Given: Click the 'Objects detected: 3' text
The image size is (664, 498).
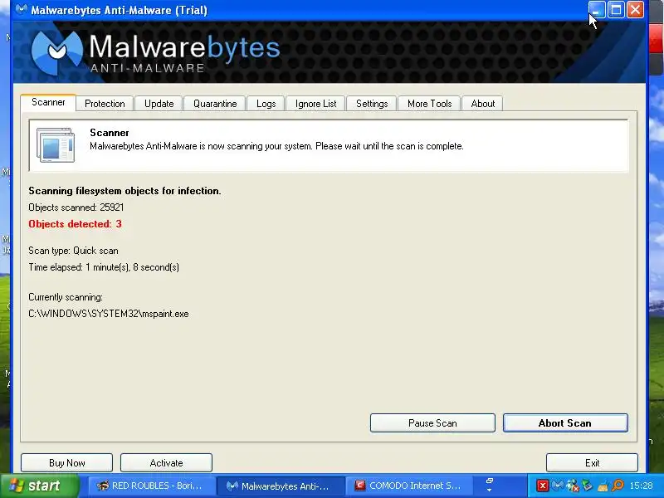Looking at the screenshot, I should pyautogui.click(x=75, y=224).
